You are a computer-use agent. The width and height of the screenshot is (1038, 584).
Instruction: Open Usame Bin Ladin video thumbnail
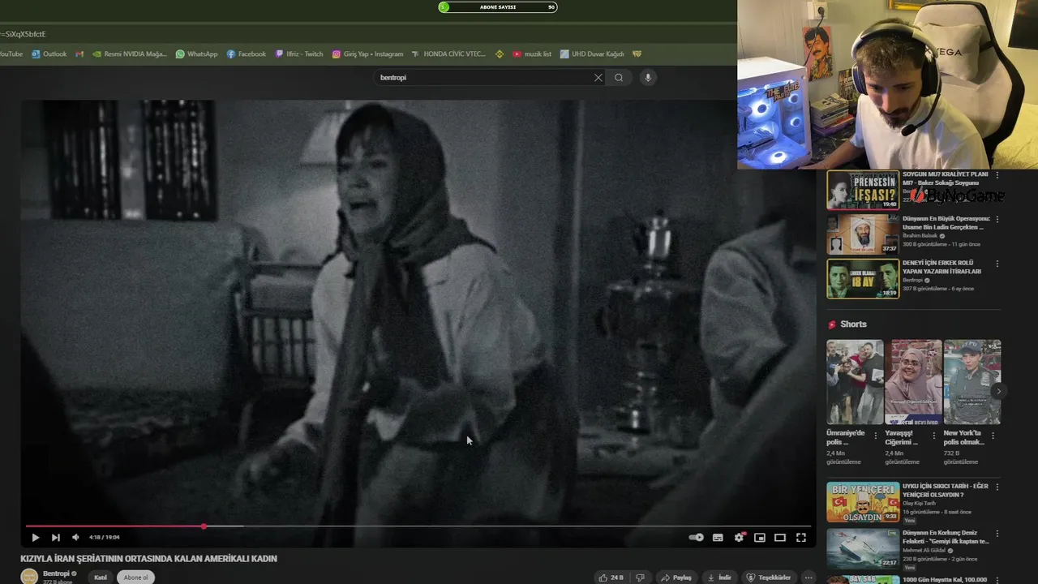[x=863, y=234]
